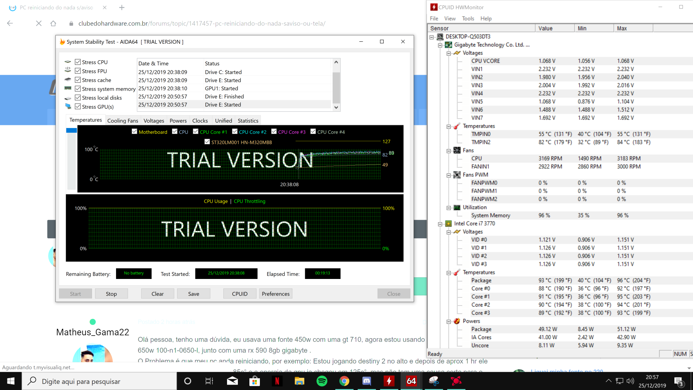Open Google Chrome in taskbar
The image size is (693, 390).
(344, 381)
